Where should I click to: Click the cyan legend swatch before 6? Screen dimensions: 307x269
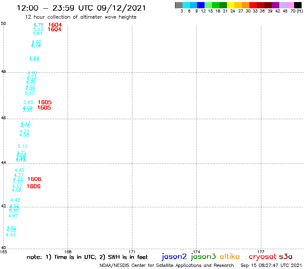pyautogui.click(x=186, y=5)
